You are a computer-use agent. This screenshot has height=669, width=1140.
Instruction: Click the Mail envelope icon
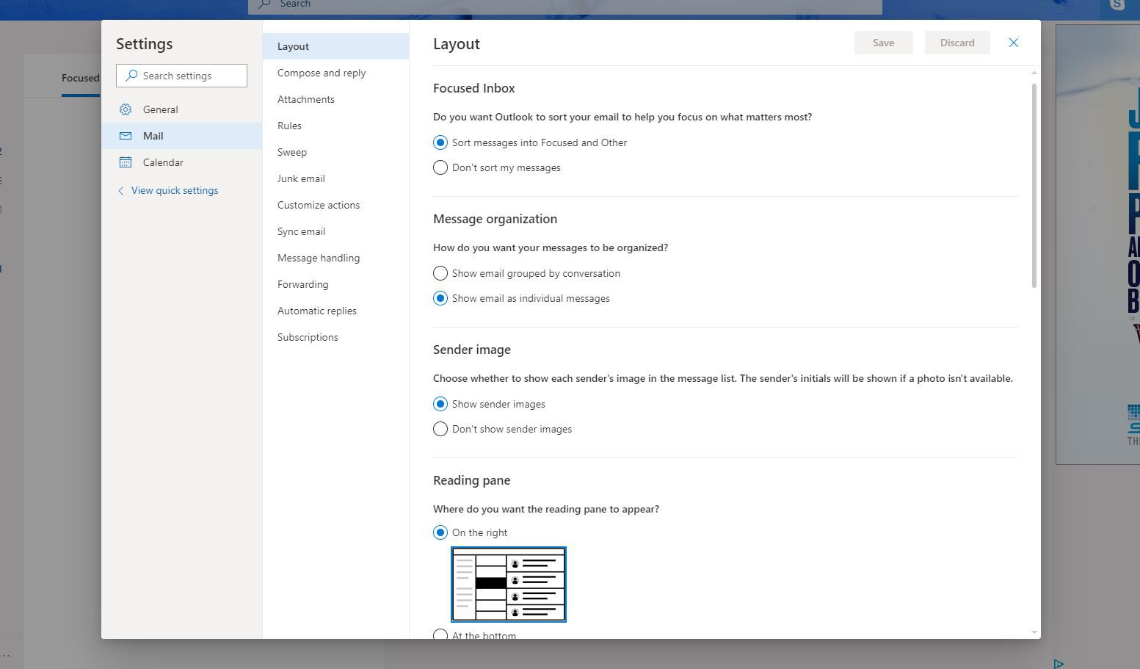point(126,136)
